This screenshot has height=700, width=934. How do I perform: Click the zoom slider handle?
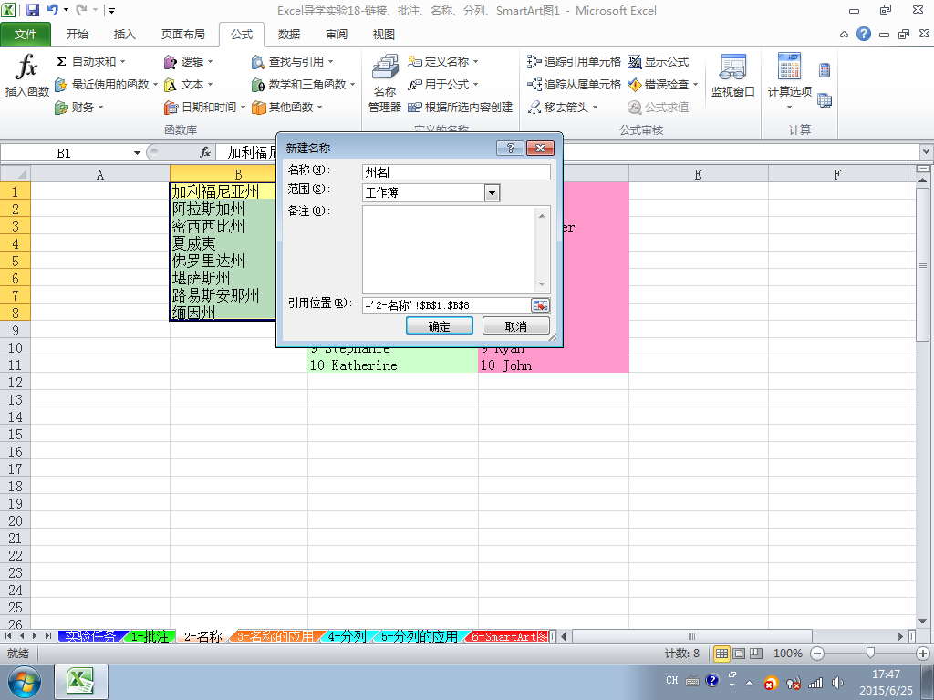[870, 654]
